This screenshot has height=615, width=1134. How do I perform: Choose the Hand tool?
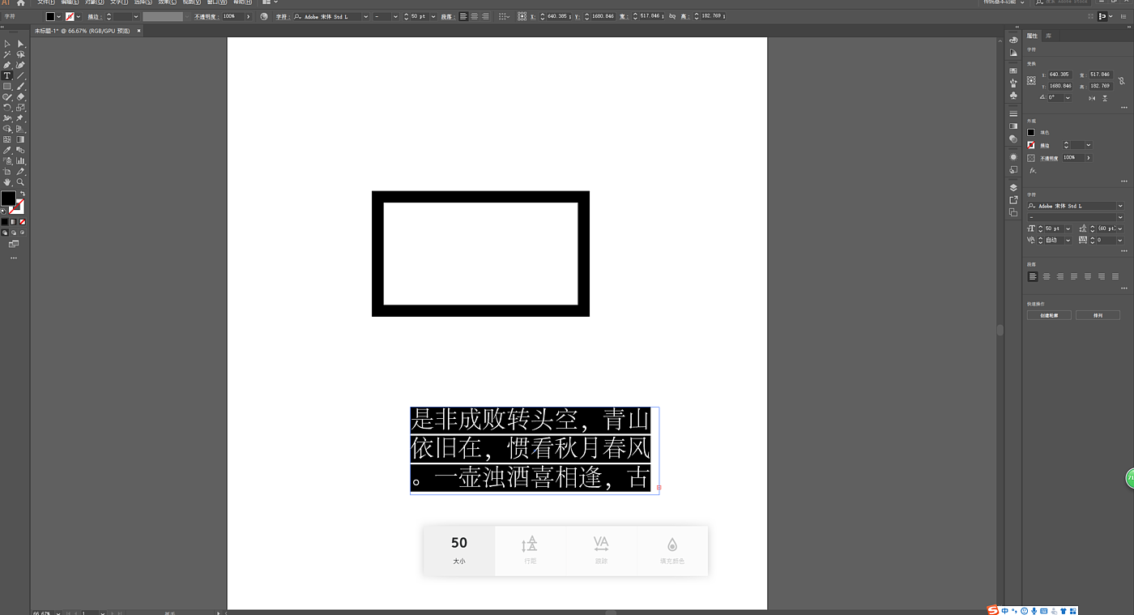click(x=7, y=182)
